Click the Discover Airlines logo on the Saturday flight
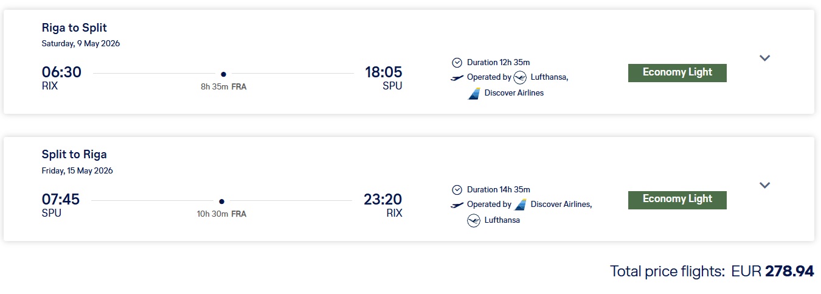The width and height of the screenshot is (821, 294). tap(474, 93)
